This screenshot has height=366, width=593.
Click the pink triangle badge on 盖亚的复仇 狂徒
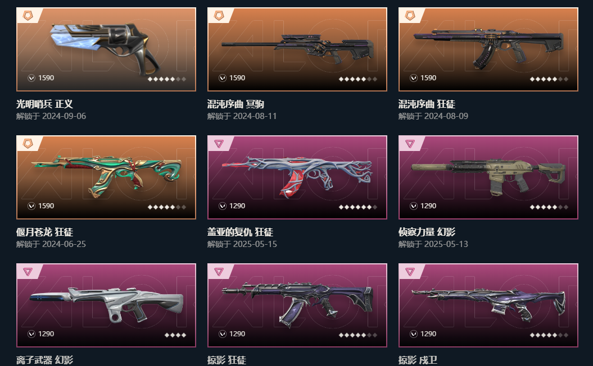coord(219,144)
